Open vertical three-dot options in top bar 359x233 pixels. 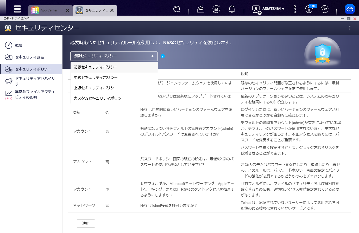click(x=295, y=9)
